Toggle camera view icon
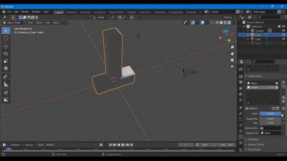 232,60
